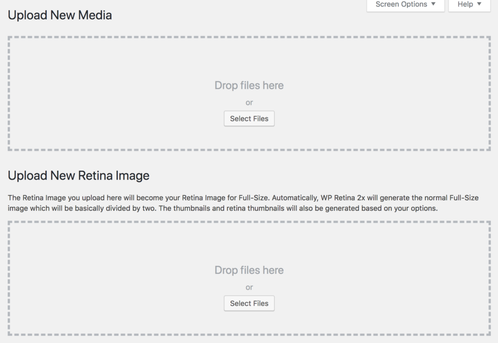Click the Upload New Media heading
The width and height of the screenshot is (498, 343).
pos(60,15)
